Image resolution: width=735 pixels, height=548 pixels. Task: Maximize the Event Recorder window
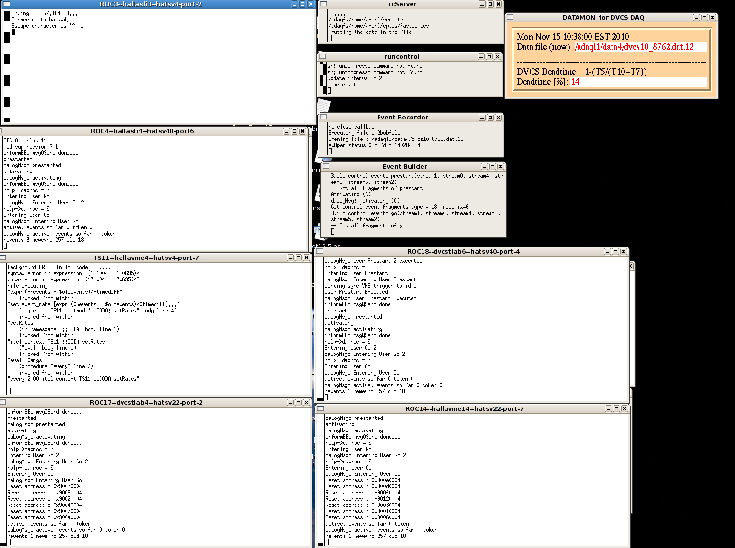pyautogui.click(x=490, y=117)
